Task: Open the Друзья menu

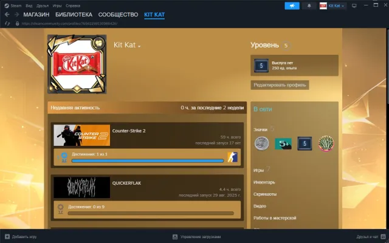Action: coord(43,5)
